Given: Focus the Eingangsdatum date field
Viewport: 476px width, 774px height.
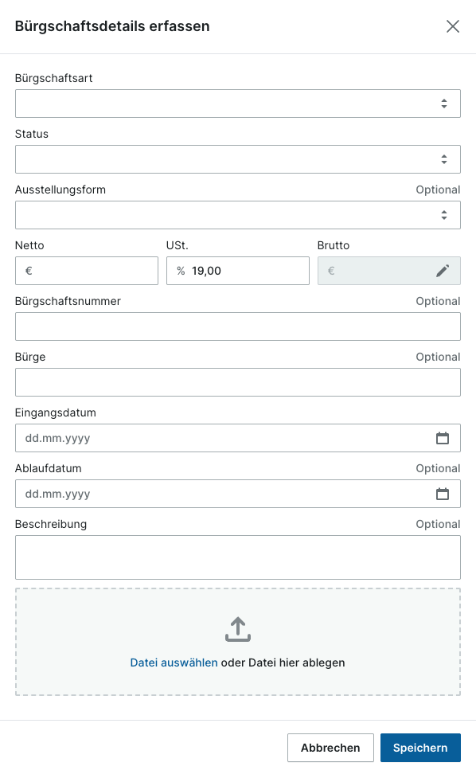Looking at the screenshot, I should coord(238,438).
